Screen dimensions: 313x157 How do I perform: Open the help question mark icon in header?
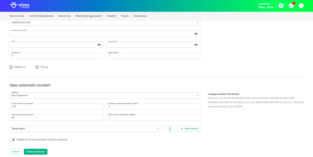pyautogui.click(x=281, y=6)
